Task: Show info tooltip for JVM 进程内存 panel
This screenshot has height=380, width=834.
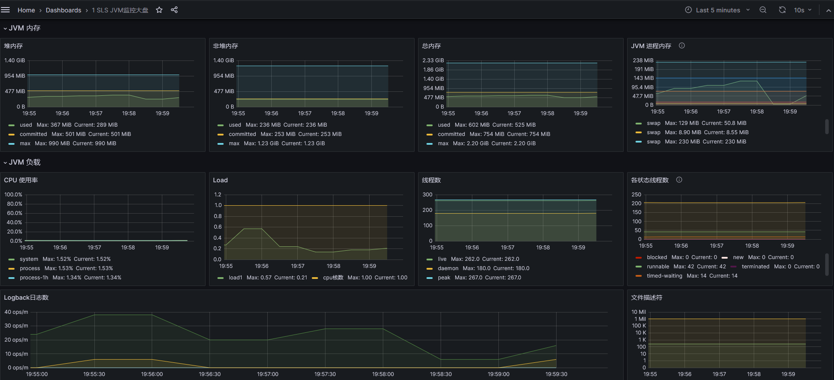Action: tap(682, 45)
